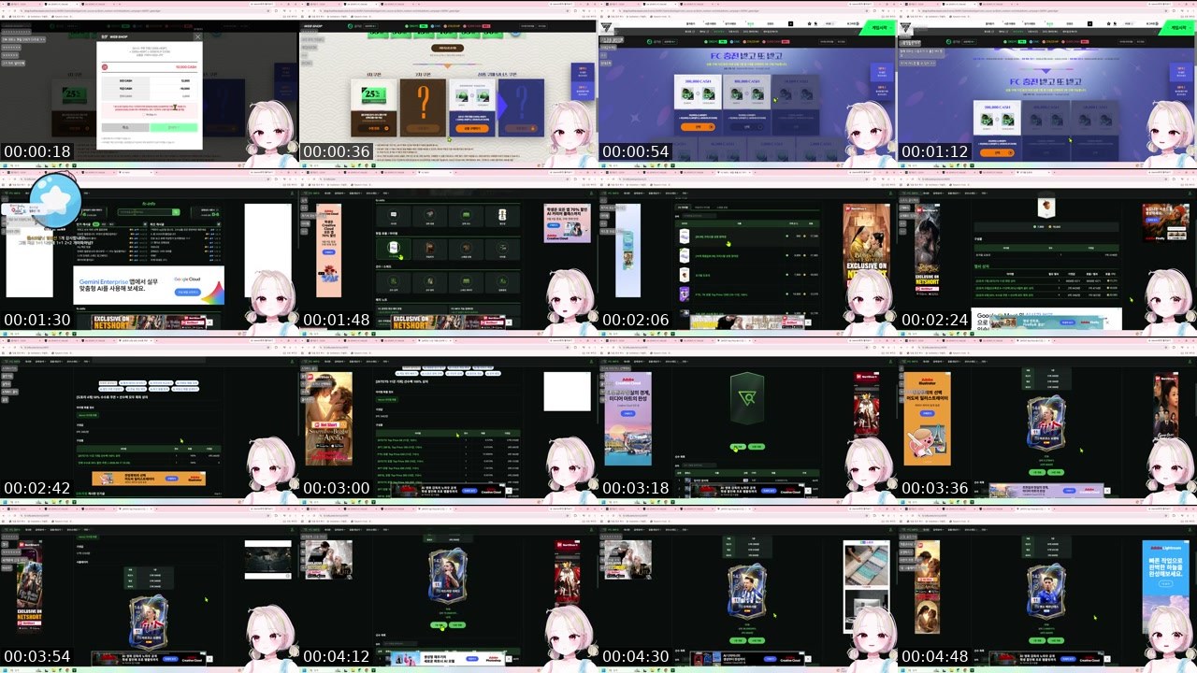Open the 00:01:30 frame
Image resolution: width=1197 pixels, height=673 pixels.
point(150,252)
